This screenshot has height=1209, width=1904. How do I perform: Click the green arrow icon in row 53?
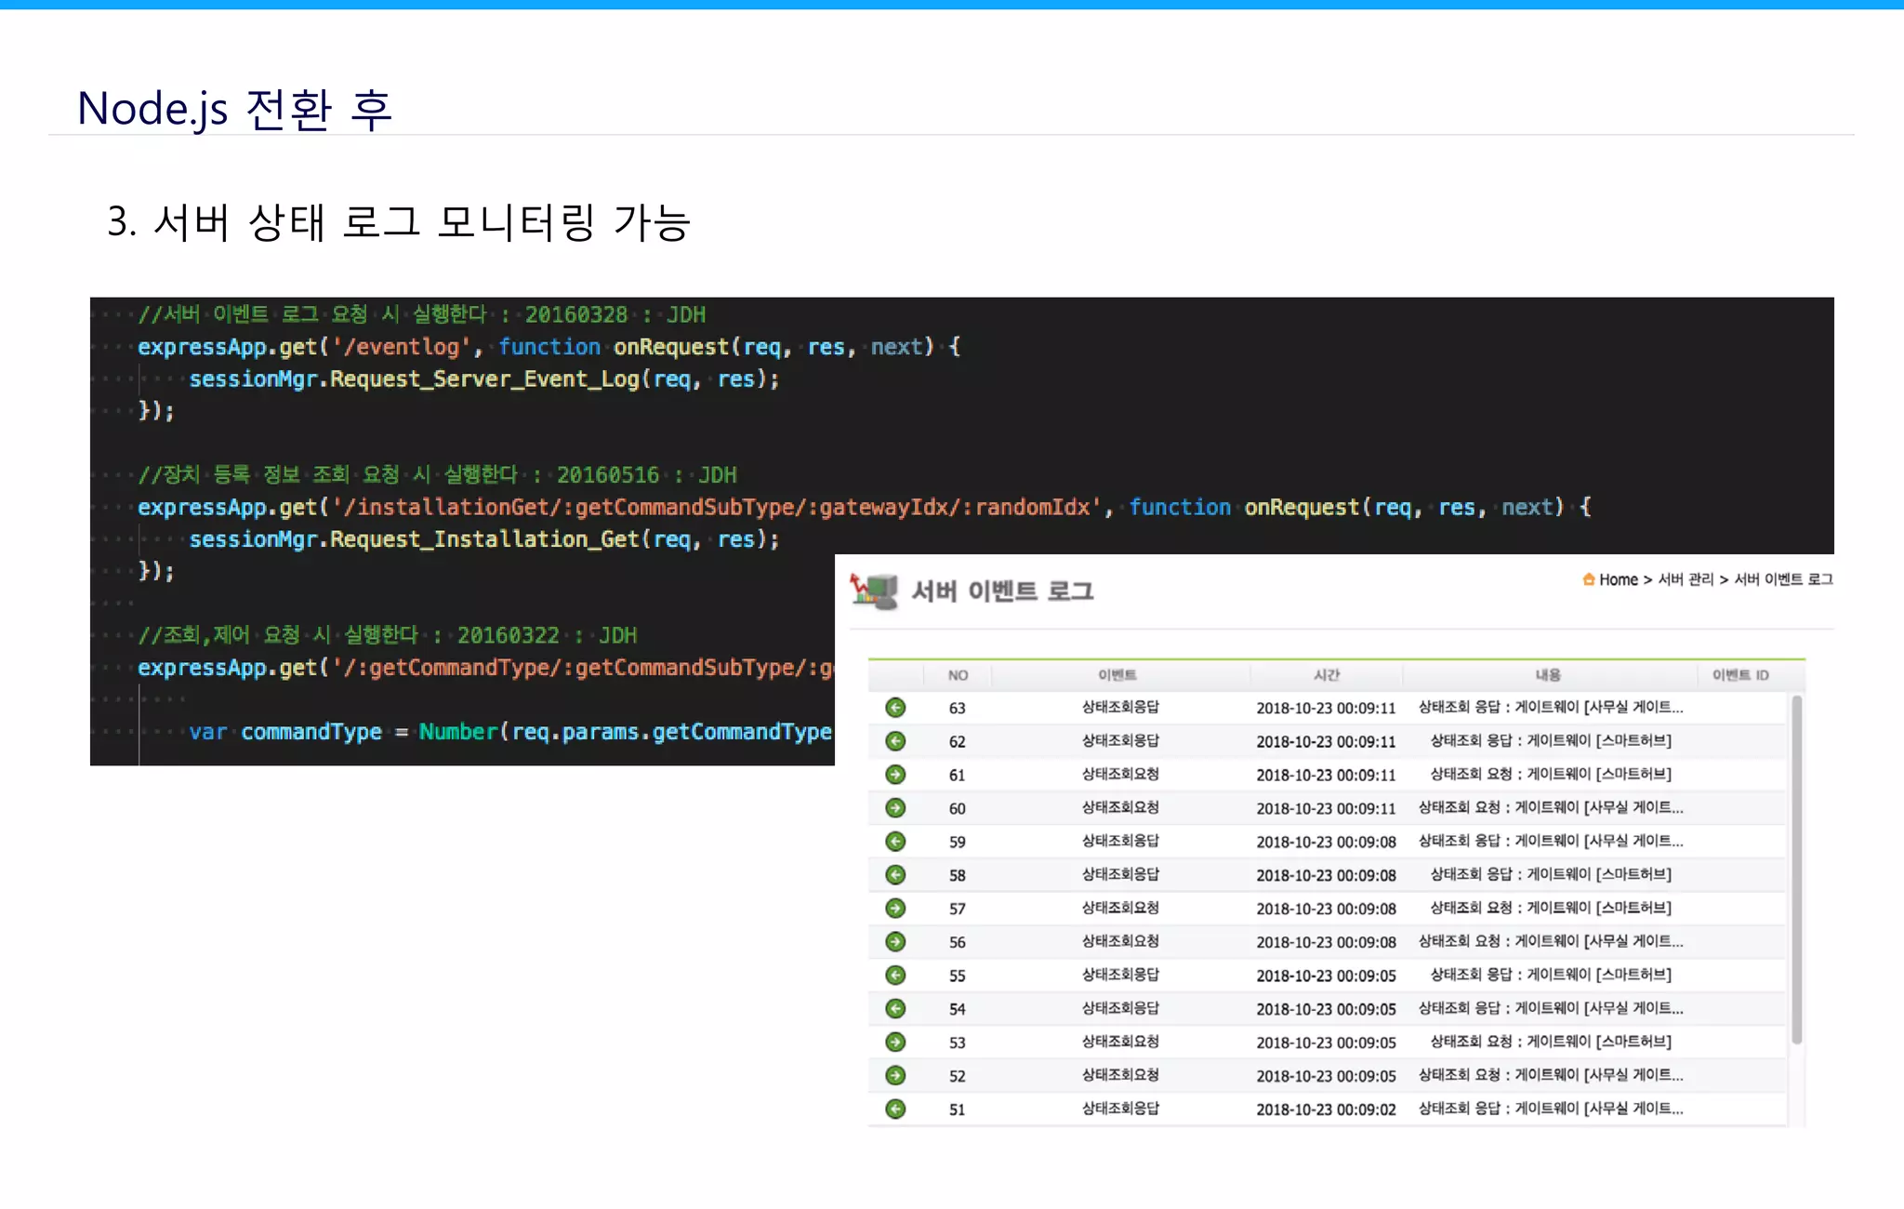895,1043
